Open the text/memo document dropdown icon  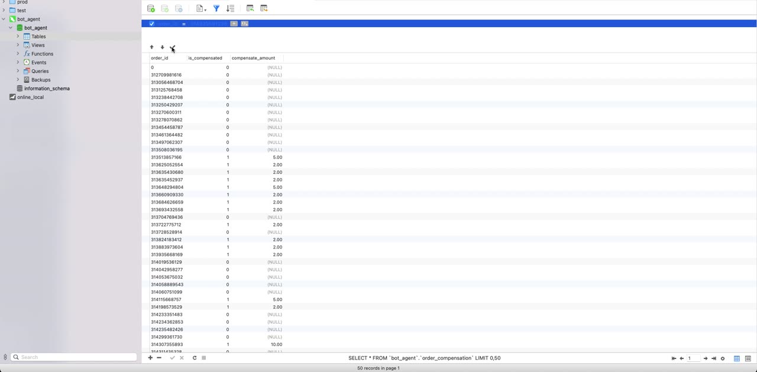pyautogui.click(x=201, y=8)
